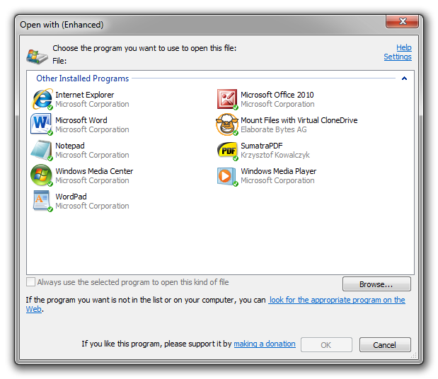Click the Elaborate Bytes AG publisher text

(274, 129)
